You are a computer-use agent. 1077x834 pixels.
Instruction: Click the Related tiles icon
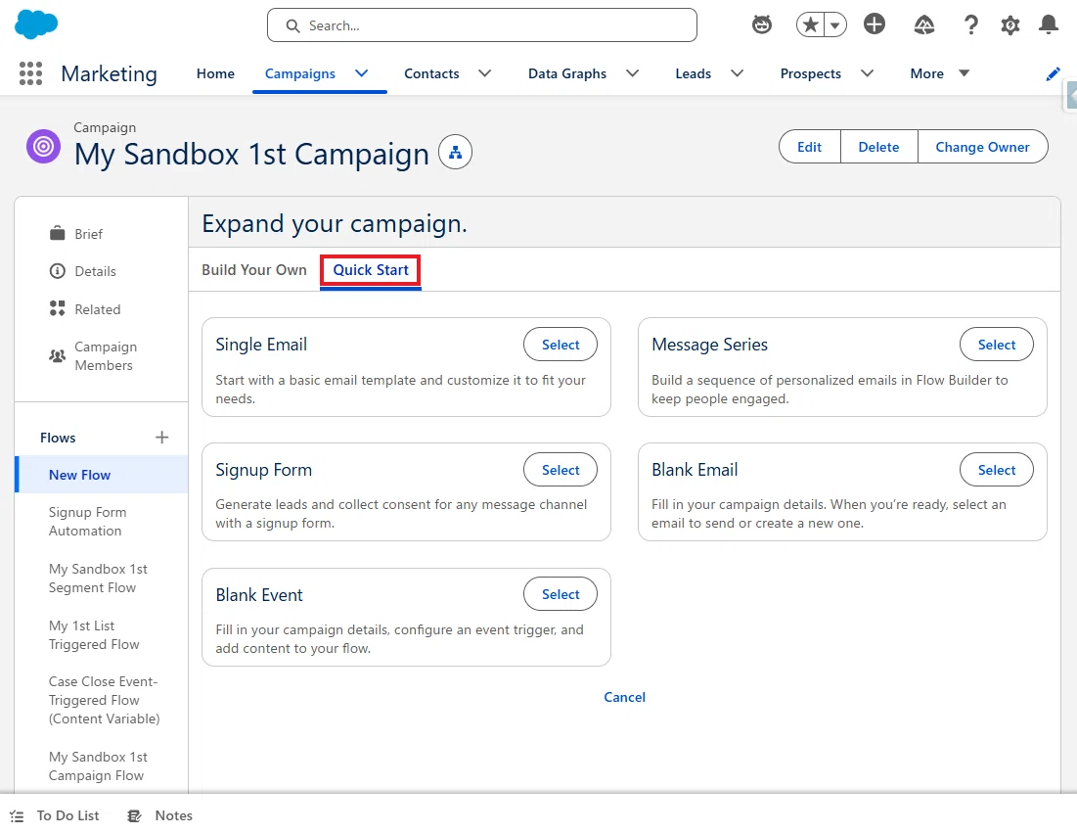click(58, 308)
